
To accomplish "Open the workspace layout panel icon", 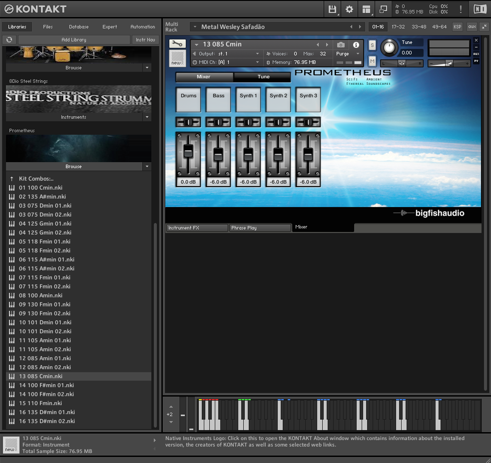I will [x=366, y=9].
